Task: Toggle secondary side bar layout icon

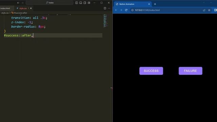Action: click(85, 3)
